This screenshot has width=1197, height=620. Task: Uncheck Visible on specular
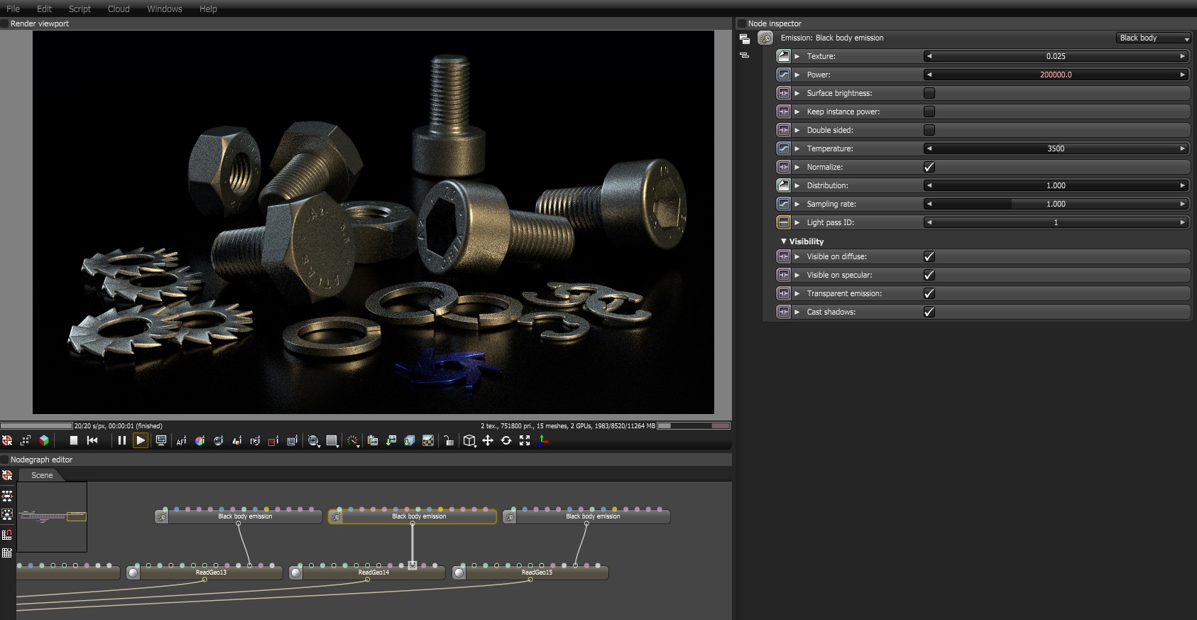929,275
